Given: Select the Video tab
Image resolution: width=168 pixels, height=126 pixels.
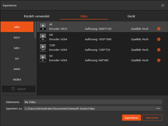Looking at the screenshot, I should pos(84,16).
